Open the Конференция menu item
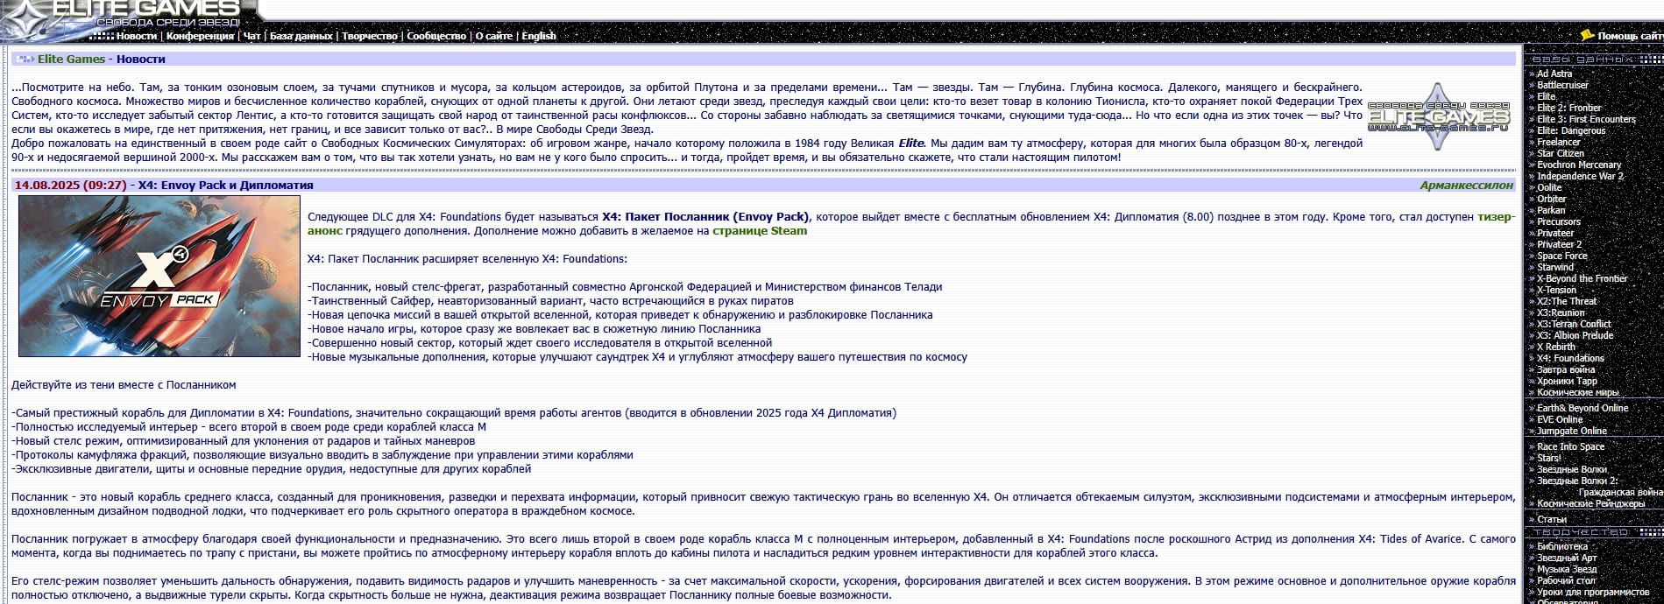 tap(200, 36)
